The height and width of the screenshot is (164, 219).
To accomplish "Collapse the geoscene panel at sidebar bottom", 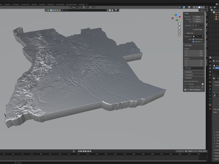I will [188, 78].
